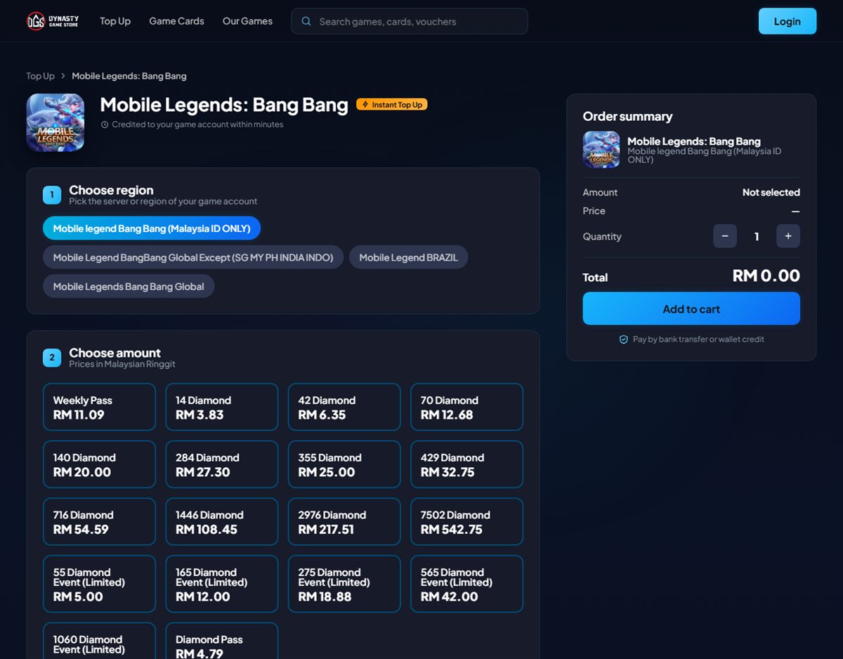The image size is (843, 659).
Task: Choose Global Except SG MY PH region
Action: tap(193, 257)
